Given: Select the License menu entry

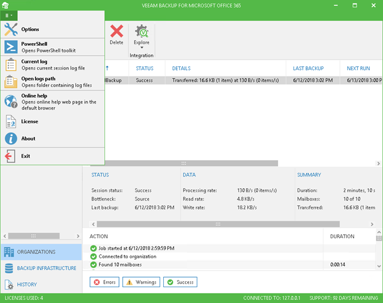Looking at the screenshot, I should click(52, 121).
